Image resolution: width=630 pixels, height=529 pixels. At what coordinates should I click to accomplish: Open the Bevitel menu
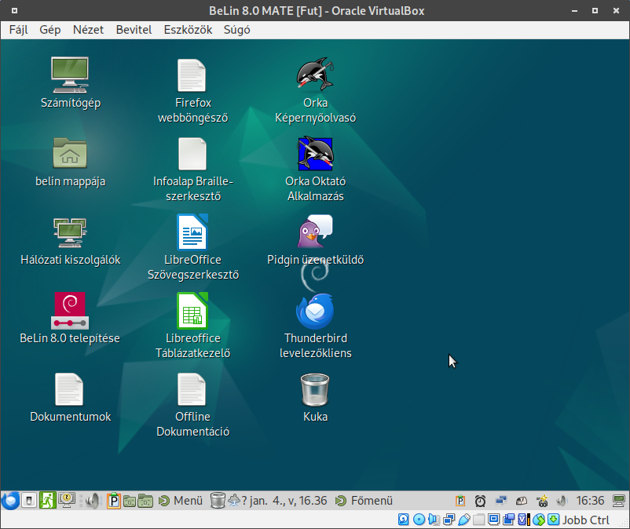[x=134, y=30]
